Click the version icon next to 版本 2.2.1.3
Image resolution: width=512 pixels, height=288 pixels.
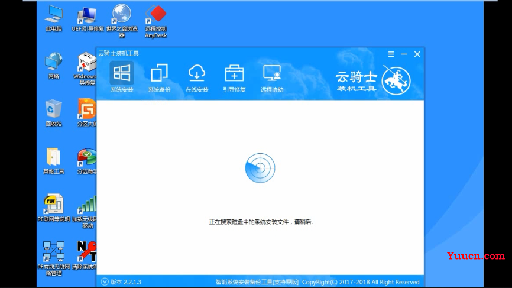(x=105, y=282)
